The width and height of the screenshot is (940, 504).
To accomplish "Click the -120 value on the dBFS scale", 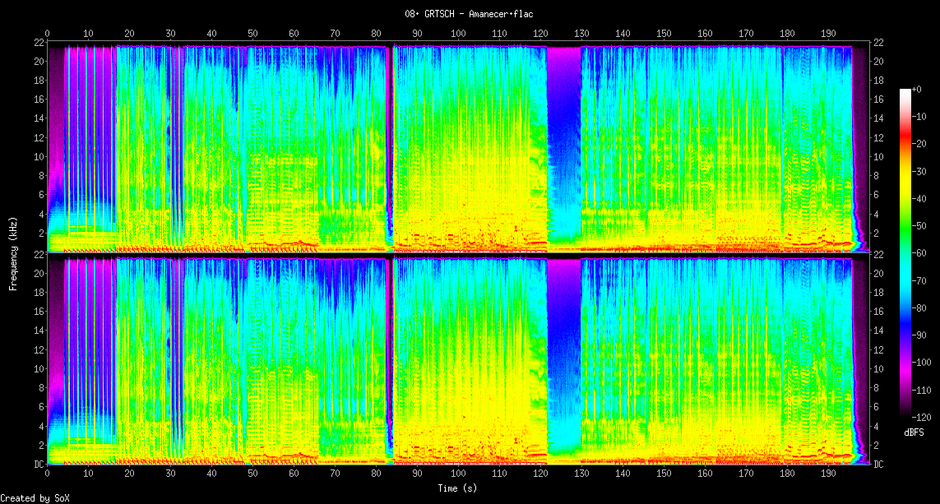I will point(924,417).
